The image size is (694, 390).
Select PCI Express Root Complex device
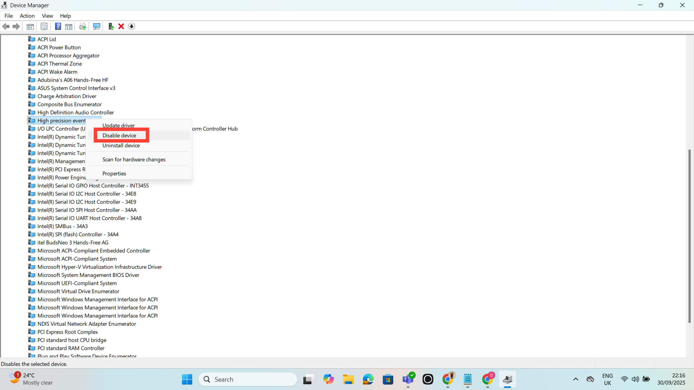click(x=68, y=332)
